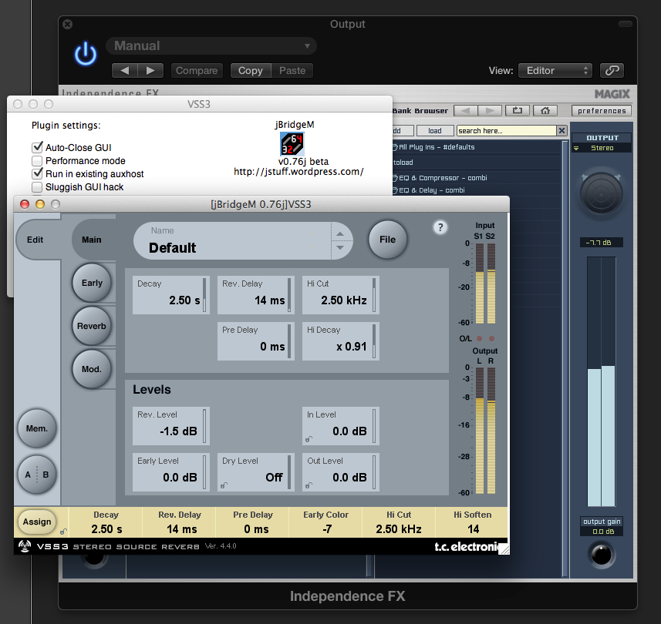Disable the Auto-Close GUI checkbox
Image resolution: width=661 pixels, height=624 pixels.
pyautogui.click(x=37, y=148)
